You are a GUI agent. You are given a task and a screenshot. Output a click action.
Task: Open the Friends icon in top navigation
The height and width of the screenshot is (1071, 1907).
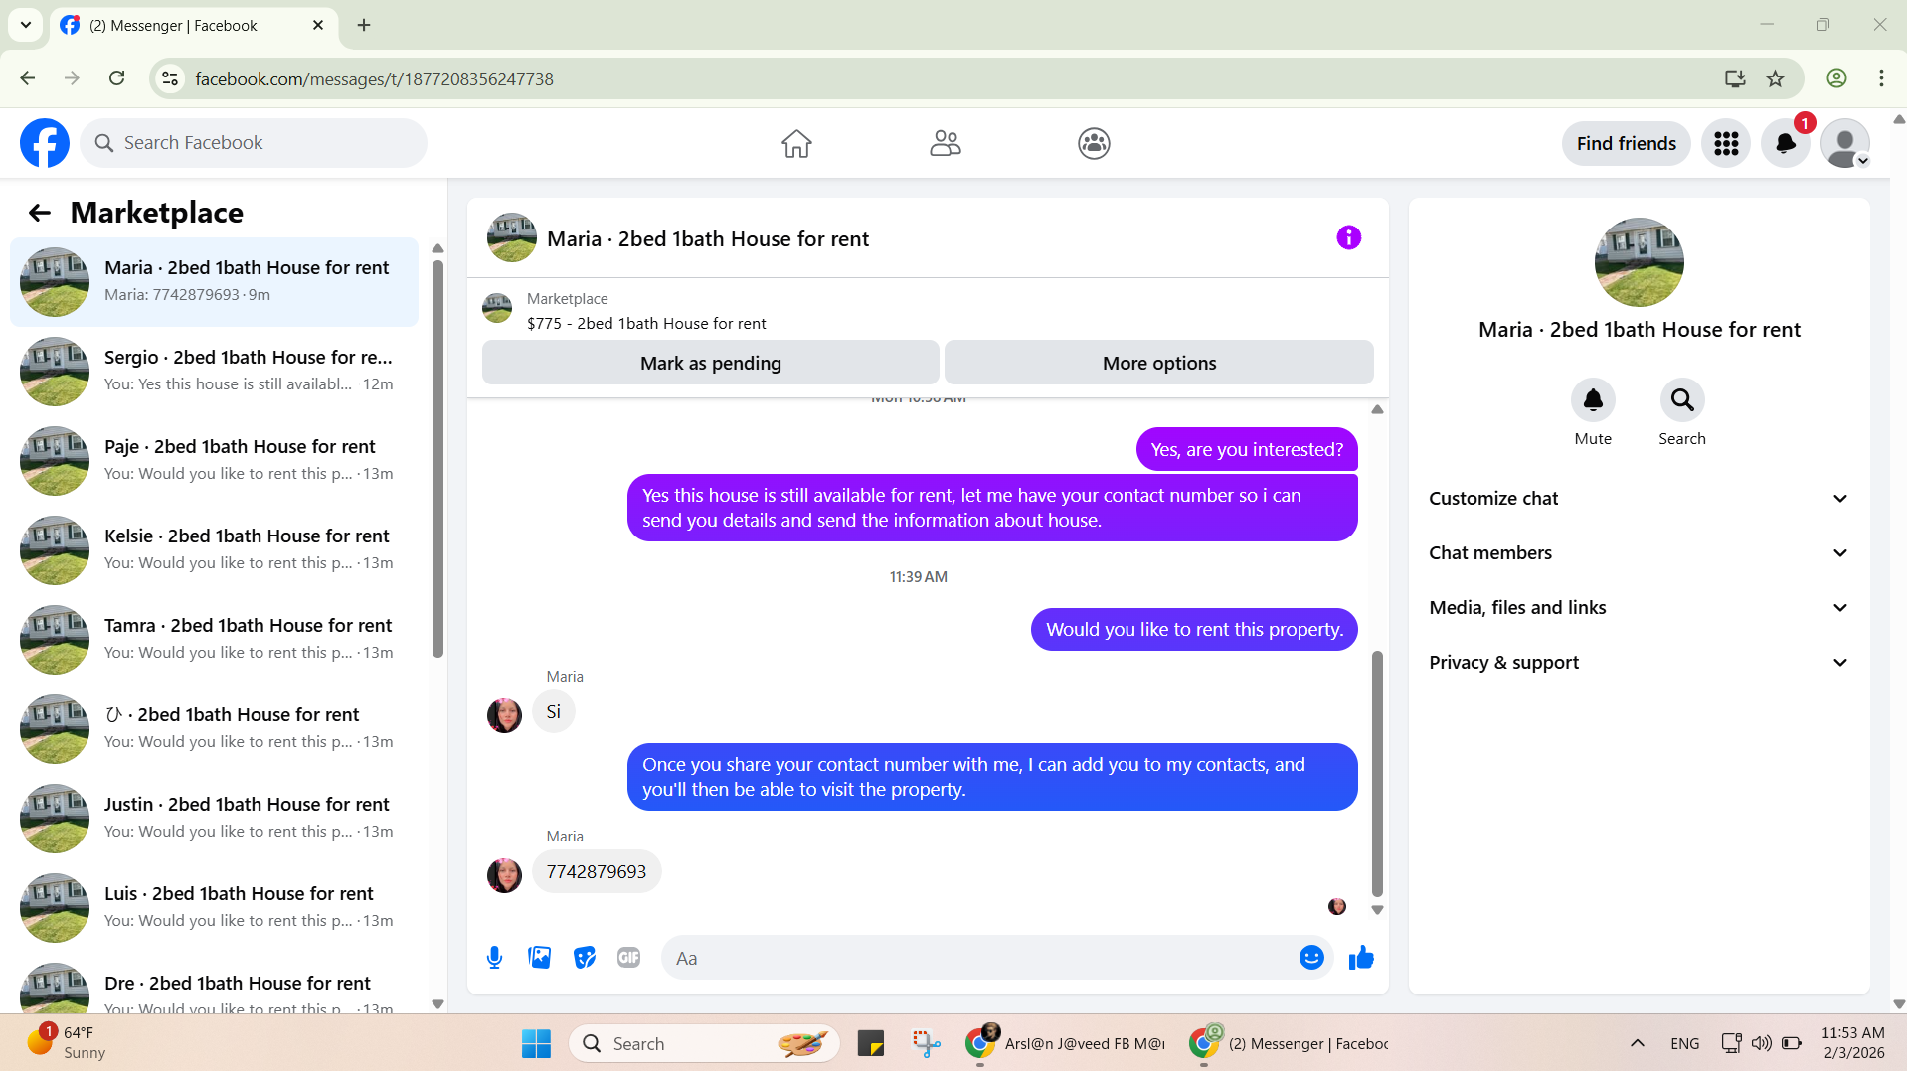coord(946,144)
